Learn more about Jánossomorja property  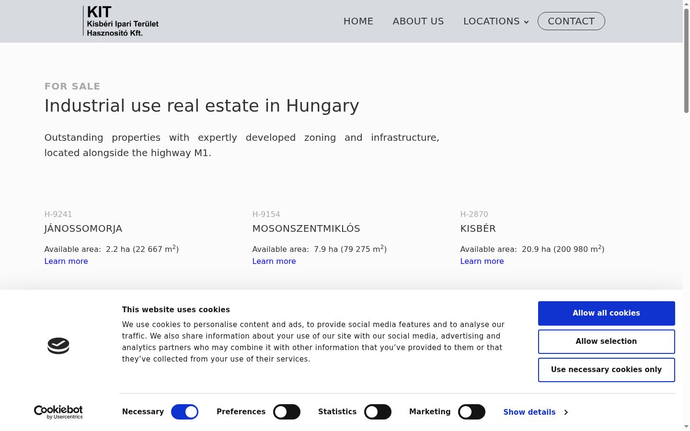click(x=66, y=261)
